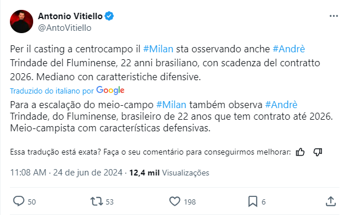
Task: Visit the @AntoVitiello handle
Action: pyautogui.click(x=65, y=28)
